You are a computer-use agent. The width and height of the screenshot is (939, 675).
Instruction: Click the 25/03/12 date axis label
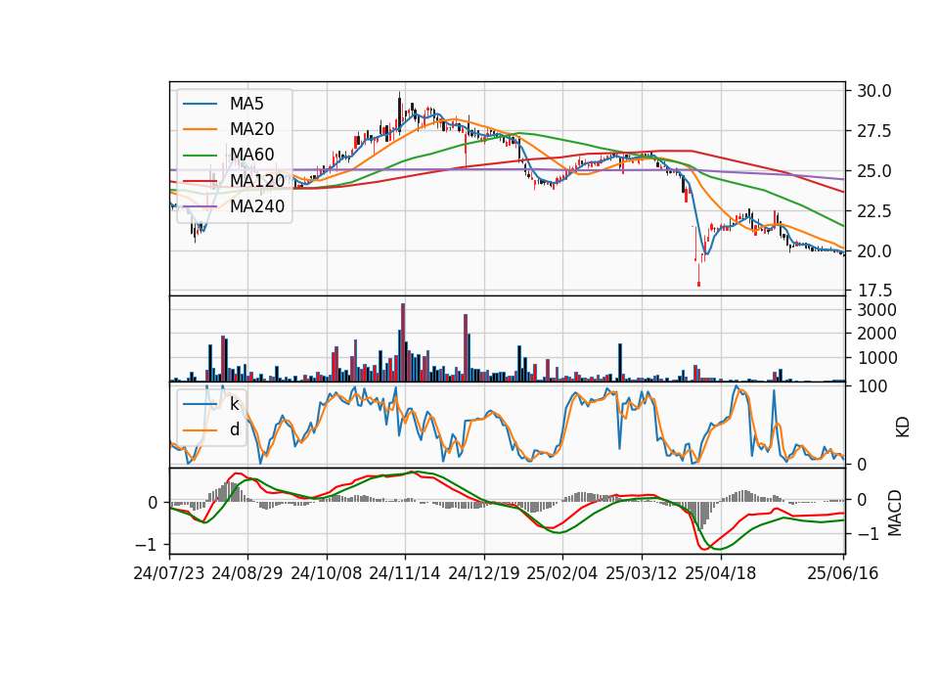(642, 573)
